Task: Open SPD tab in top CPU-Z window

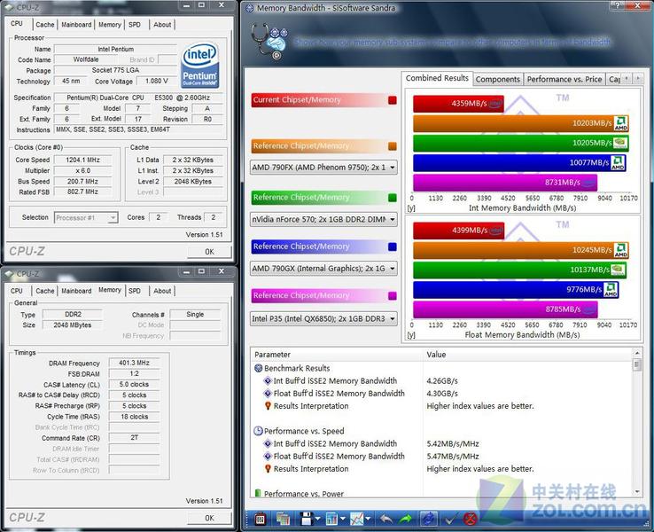Action: click(135, 25)
